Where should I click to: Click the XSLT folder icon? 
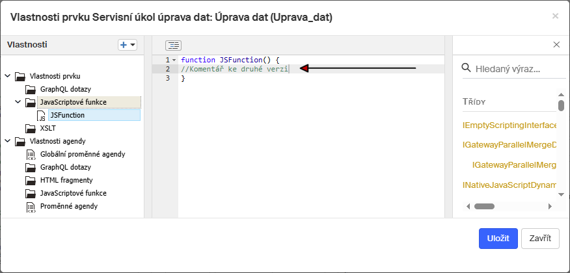(x=31, y=129)
